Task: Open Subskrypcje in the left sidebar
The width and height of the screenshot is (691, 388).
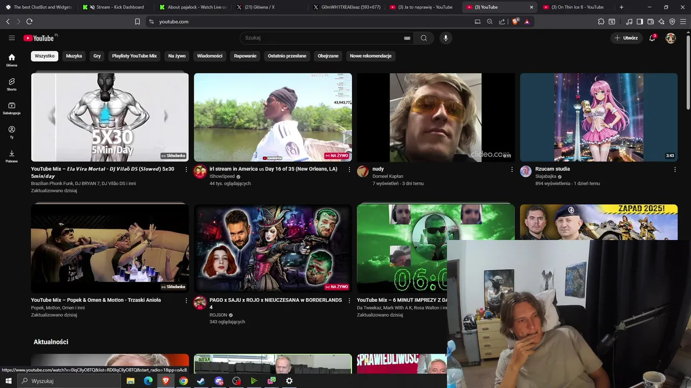Action: (11, 108)
